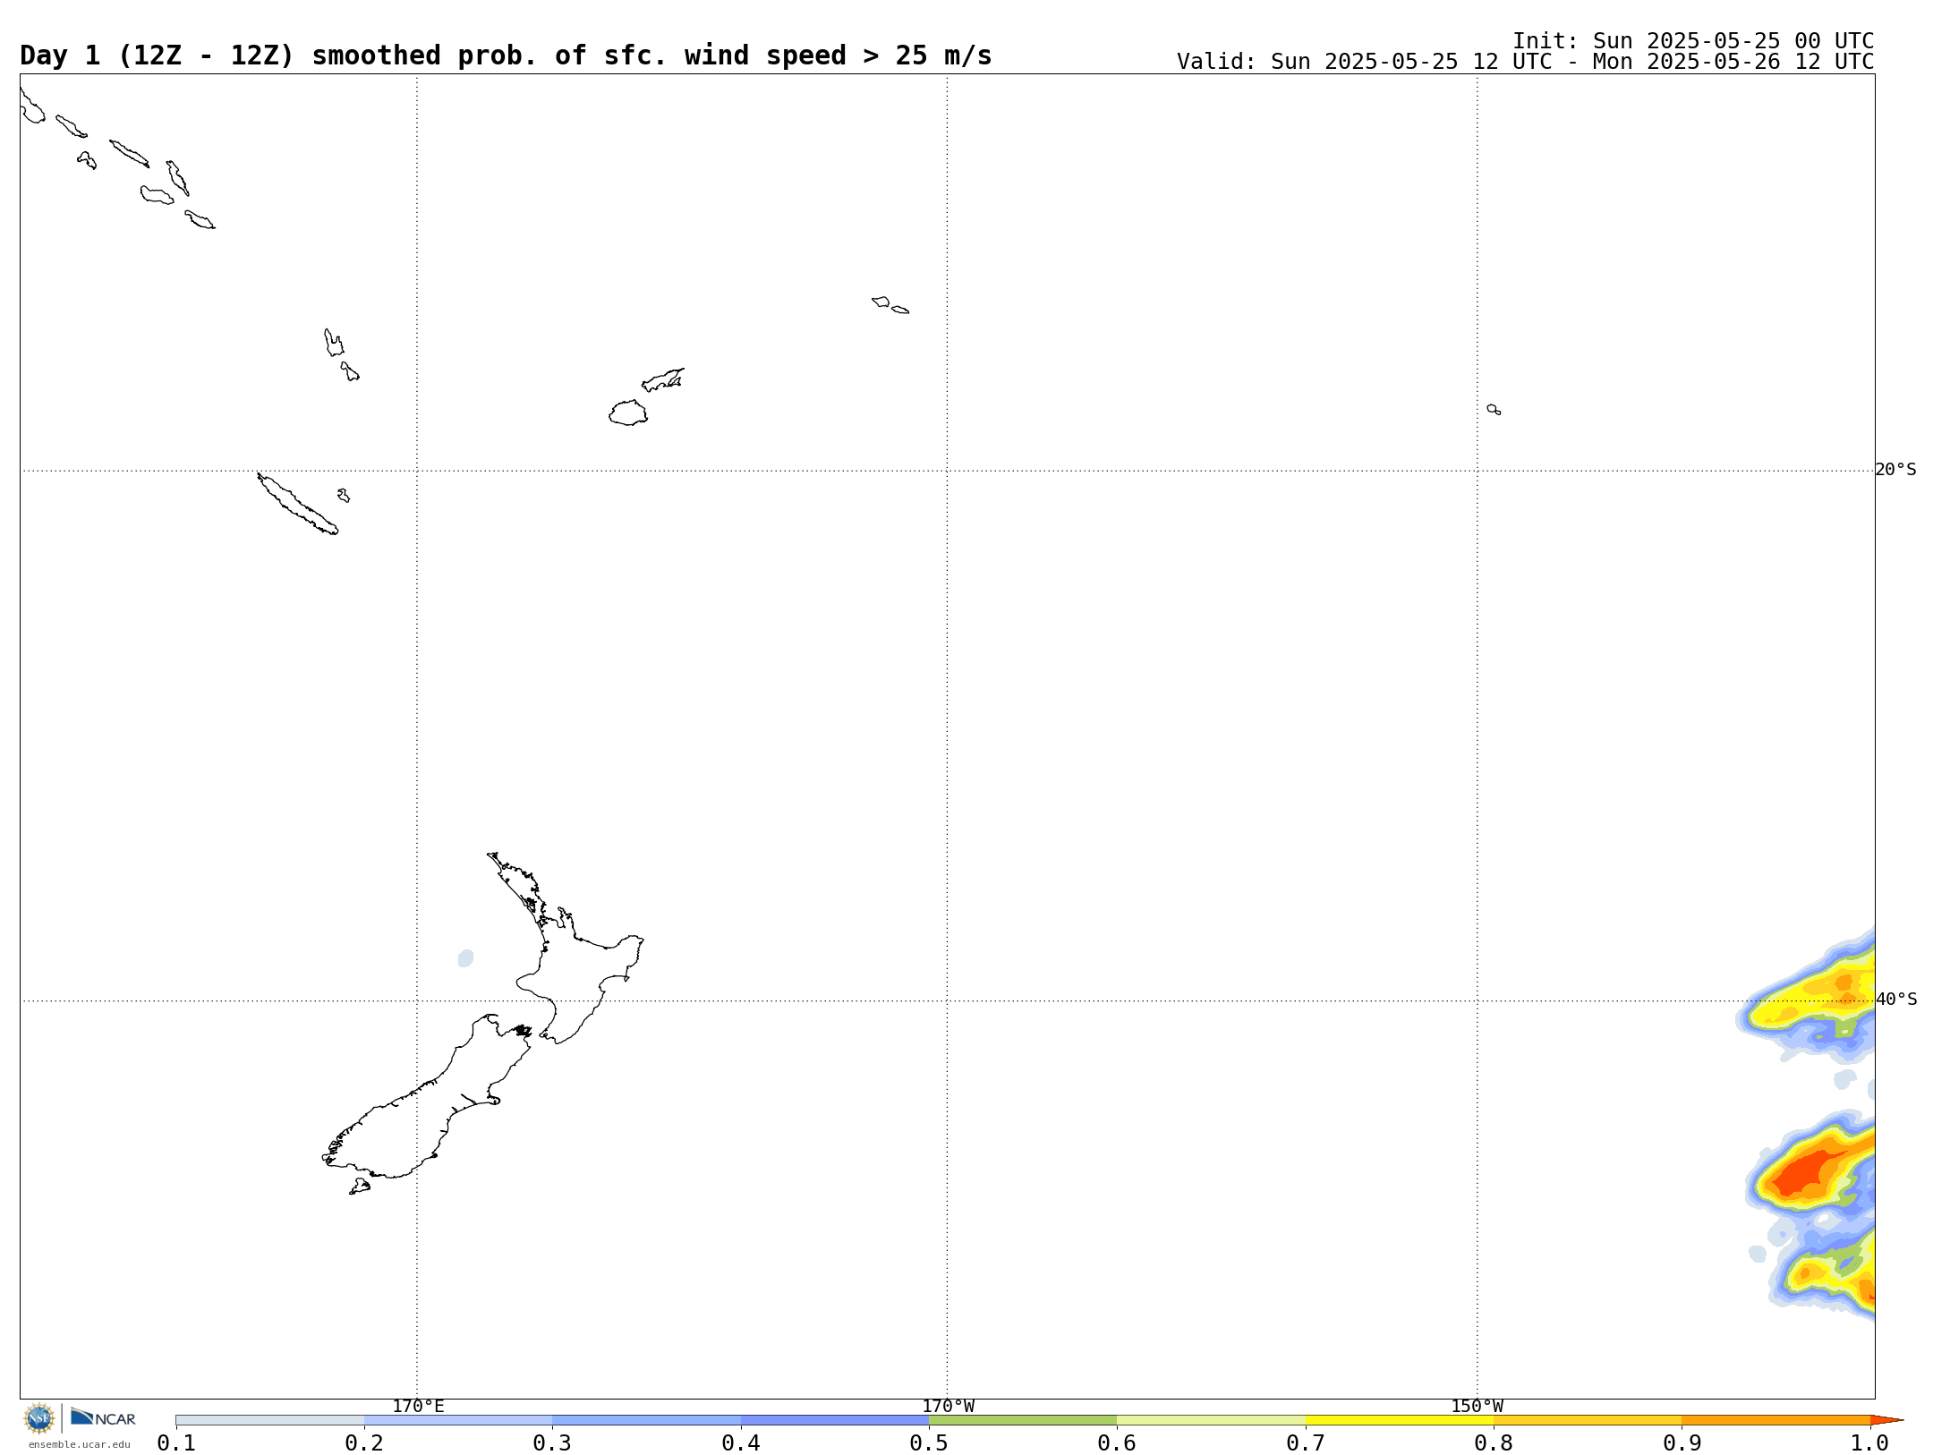The width and height of the screenshot is (1933, 1455).
Task: Click the small pale blue patch west of North Island
Action: 465,958
